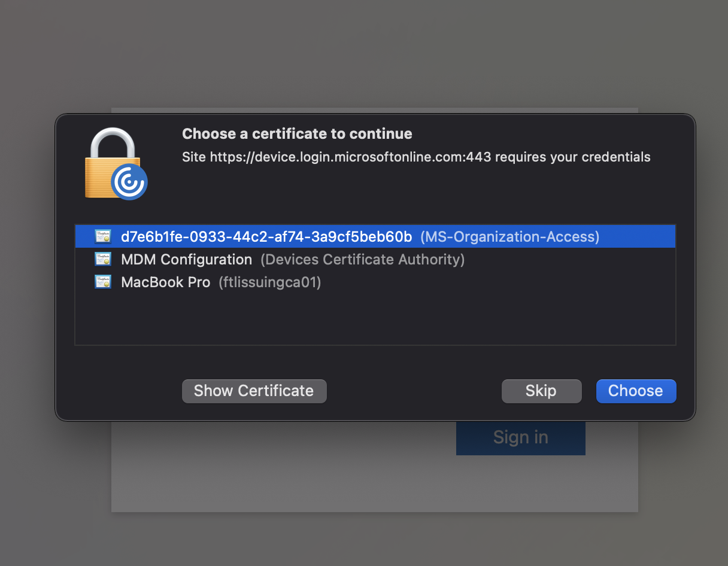Click the Devices Certificate Authority issuer label
This screenshot has height=566, width=728.
point(362,260)
